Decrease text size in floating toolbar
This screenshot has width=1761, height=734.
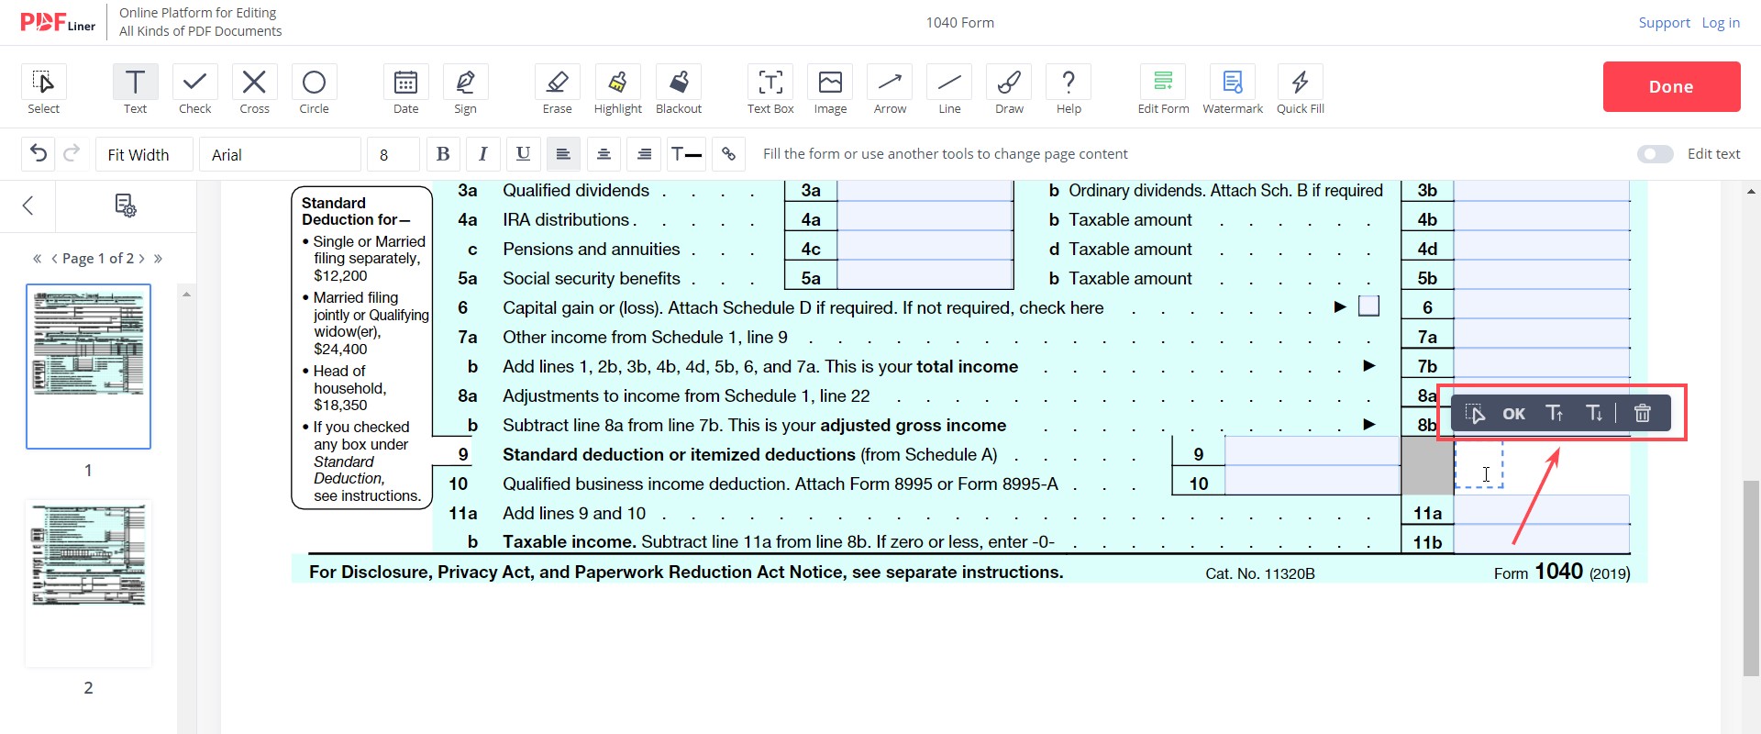[1594, 414]
